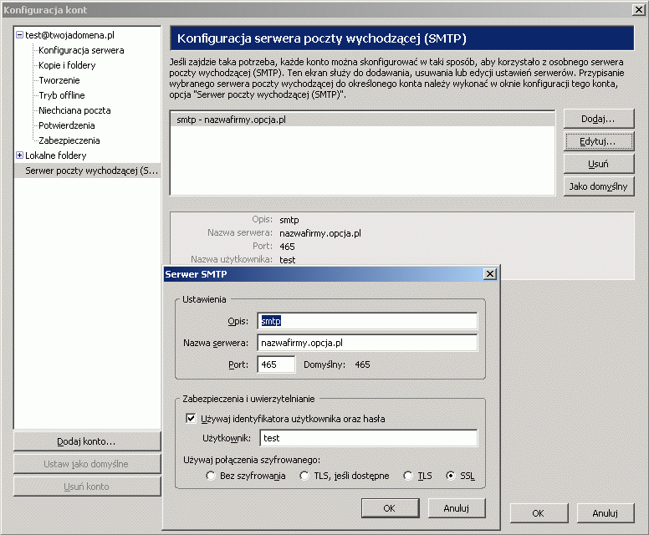The width and height of the screenshot is (649, 535).
Task: Uncheck Używaj identyfikatora użytkownika oraz hasła
Action: click(191, 418)
